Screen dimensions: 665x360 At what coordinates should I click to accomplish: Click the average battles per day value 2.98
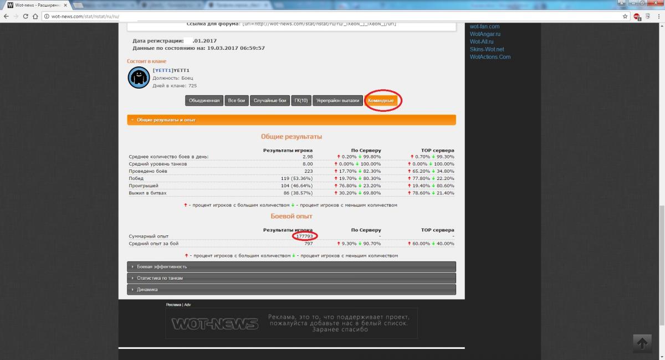click(x=308, y=157)
